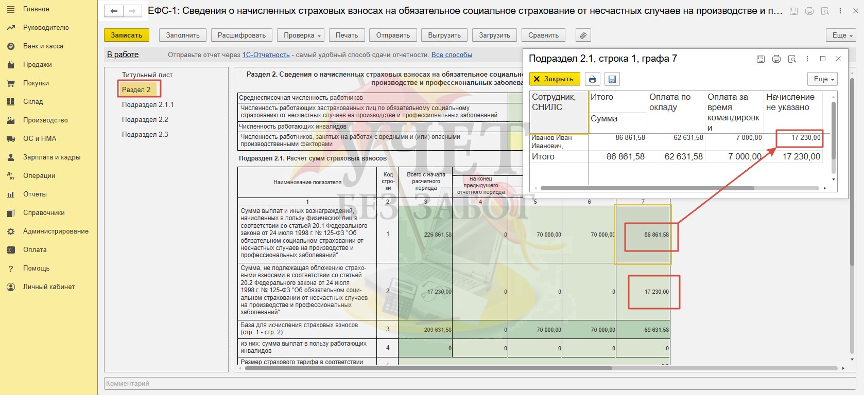864x395 pixels.
Task: Click the Загрузить button
Action: point(494,35)
